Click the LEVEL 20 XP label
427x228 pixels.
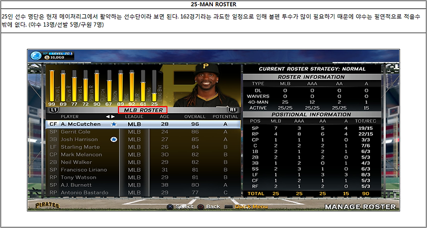(x=60, y=53)
